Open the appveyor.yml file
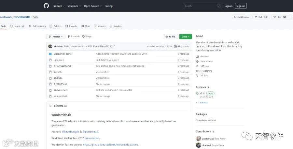The height and width of the screenshot is (149, 293). [61, 90]
